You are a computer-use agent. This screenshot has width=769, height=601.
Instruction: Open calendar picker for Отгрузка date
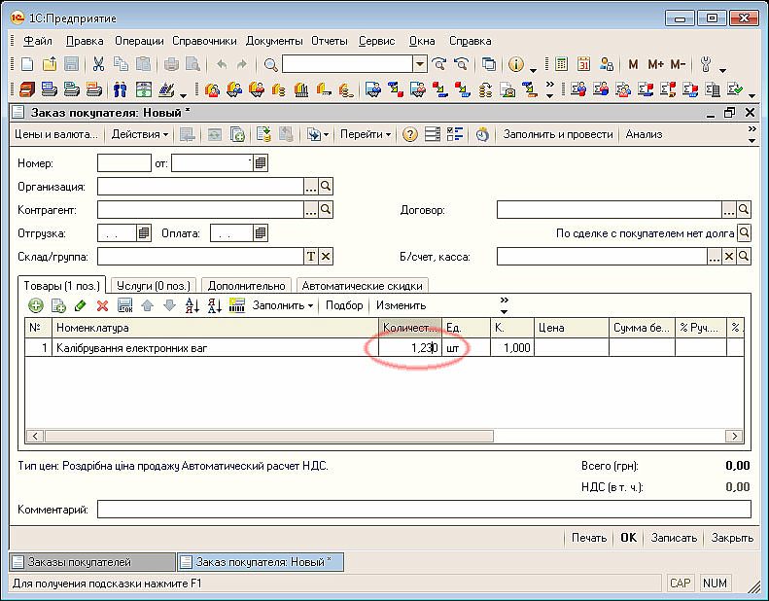pyautogui.click(x=143, y=232)
